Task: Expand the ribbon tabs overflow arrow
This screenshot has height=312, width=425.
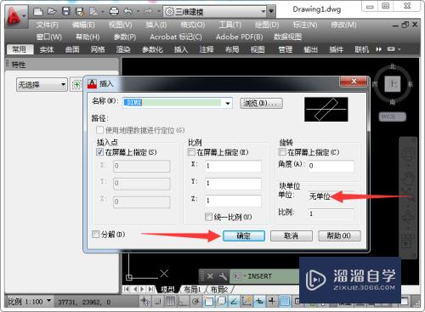Action: [x=379, y=49]
